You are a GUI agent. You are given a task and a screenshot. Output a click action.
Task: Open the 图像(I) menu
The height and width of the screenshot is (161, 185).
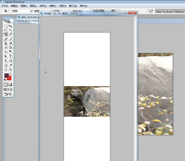[x=24, y=6]
